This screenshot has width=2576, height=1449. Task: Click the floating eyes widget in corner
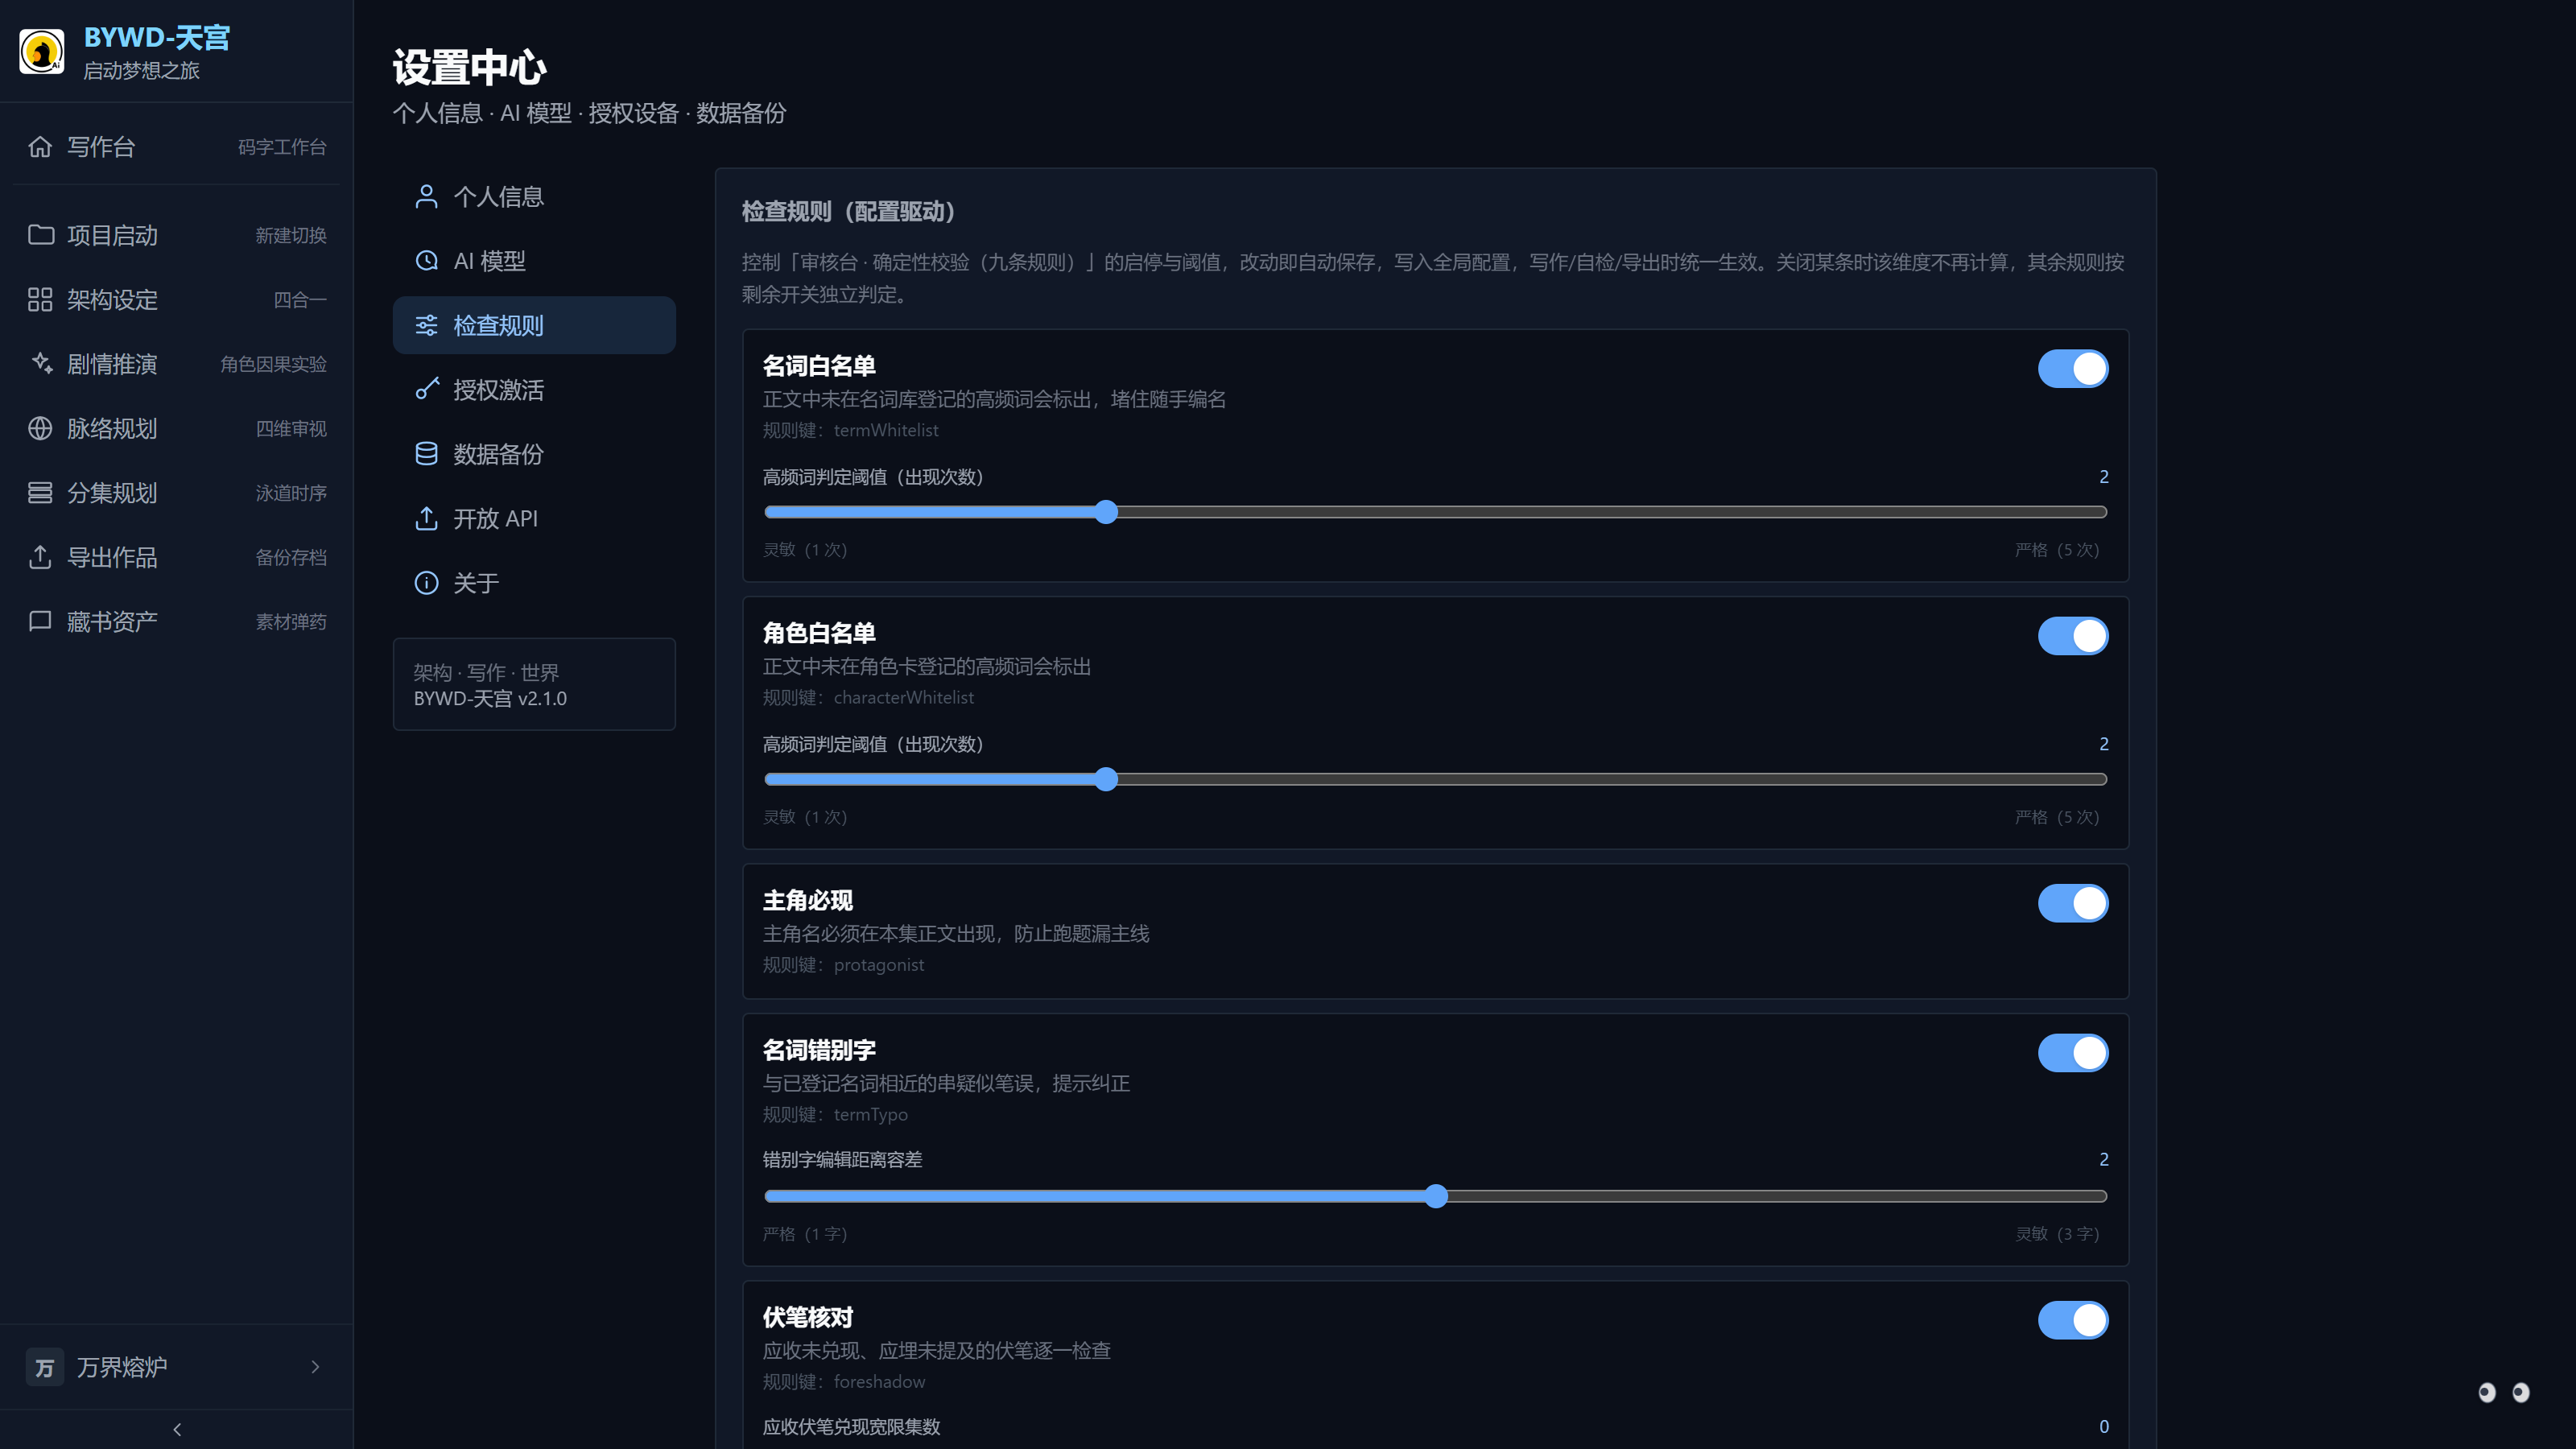pos(2504,1392)
